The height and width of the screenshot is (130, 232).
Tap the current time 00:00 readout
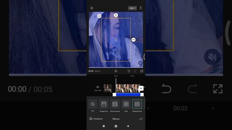(x=91, y=71)
